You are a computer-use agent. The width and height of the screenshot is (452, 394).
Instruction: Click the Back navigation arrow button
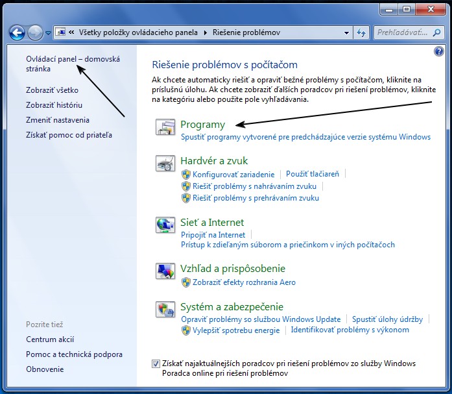[x=18, y=32]
